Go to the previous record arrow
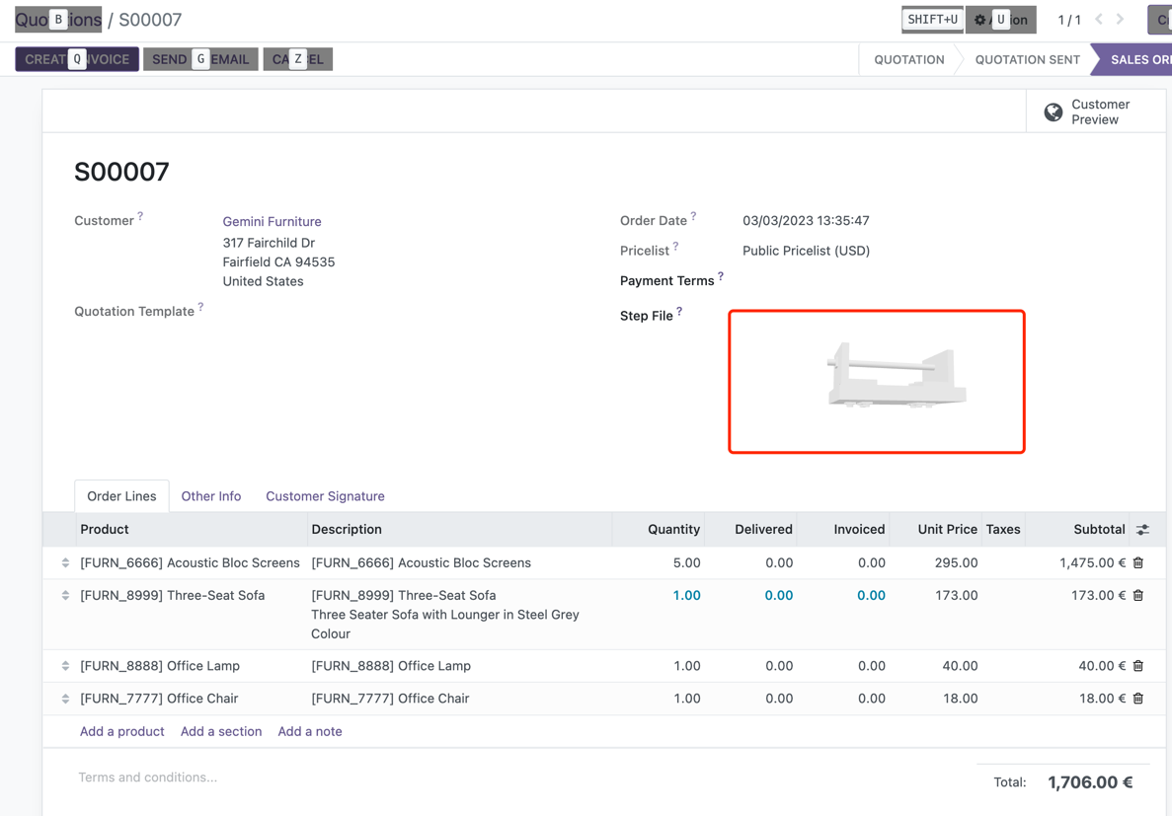 point(1099,20)
